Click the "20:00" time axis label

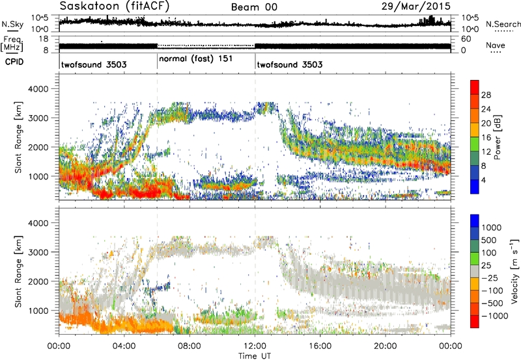[x=386, y=346]
